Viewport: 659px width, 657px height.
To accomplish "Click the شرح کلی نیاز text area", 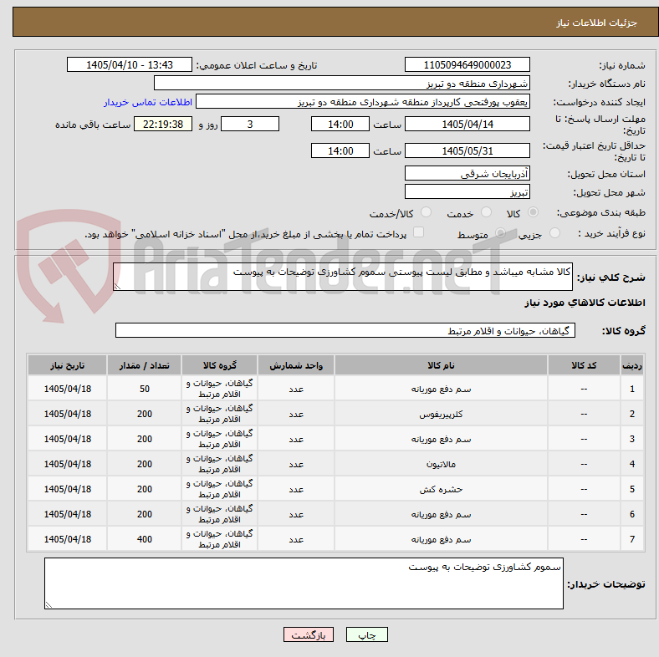I will pos(343,277).
